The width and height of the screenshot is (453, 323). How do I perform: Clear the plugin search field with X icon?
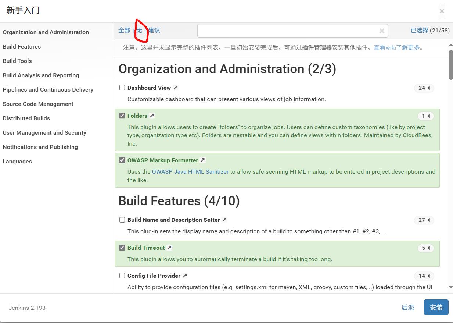[382, 31]
